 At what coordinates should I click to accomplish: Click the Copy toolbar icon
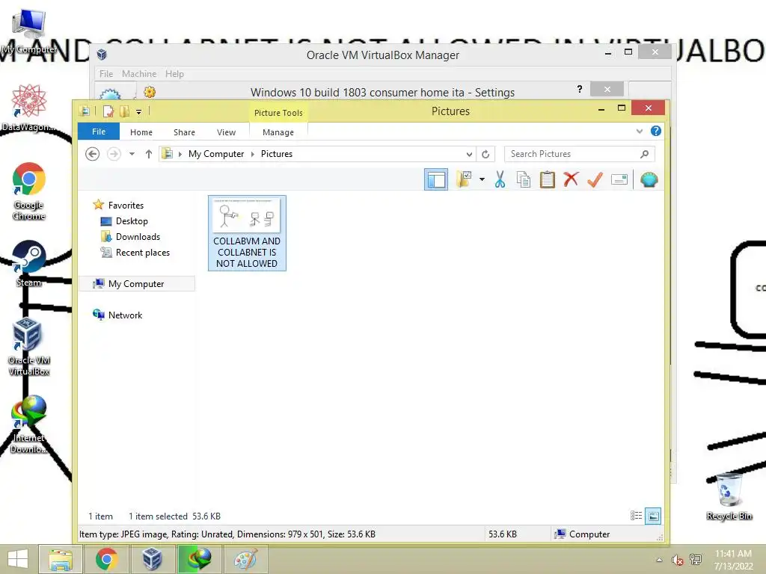(x=523, y=179)
